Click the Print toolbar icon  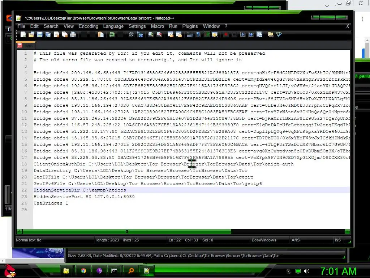(73, 34)
